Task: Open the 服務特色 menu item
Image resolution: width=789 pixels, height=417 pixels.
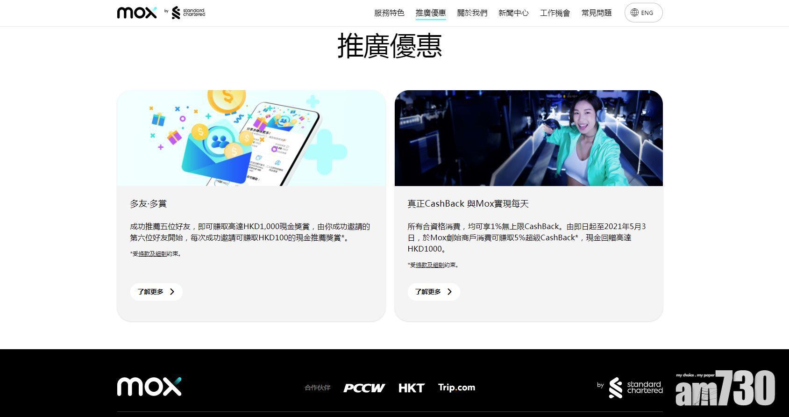Action: [x=389, y=13]
